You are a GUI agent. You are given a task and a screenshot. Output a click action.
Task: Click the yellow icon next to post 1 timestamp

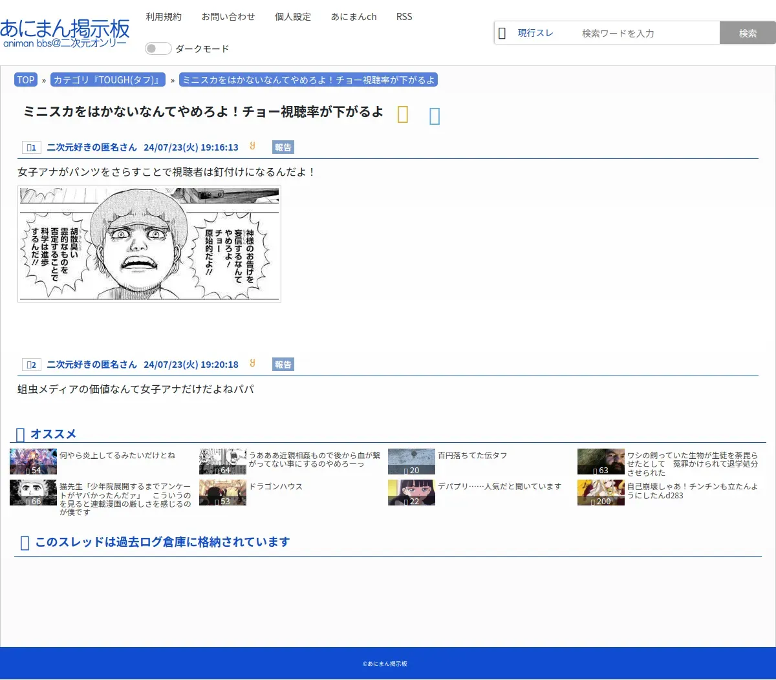252,146
